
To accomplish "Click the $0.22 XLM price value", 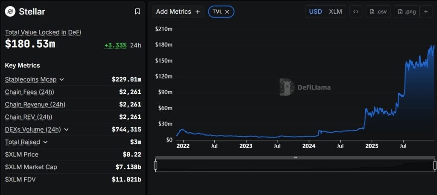I will pos(132,154).
